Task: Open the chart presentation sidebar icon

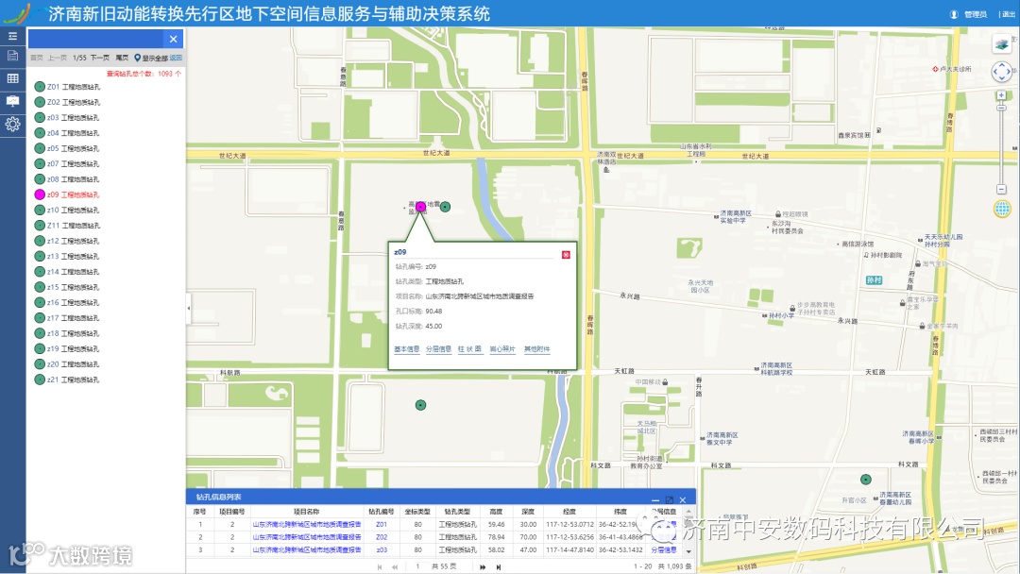Action: pyautogui.click(x=12, y=101)
